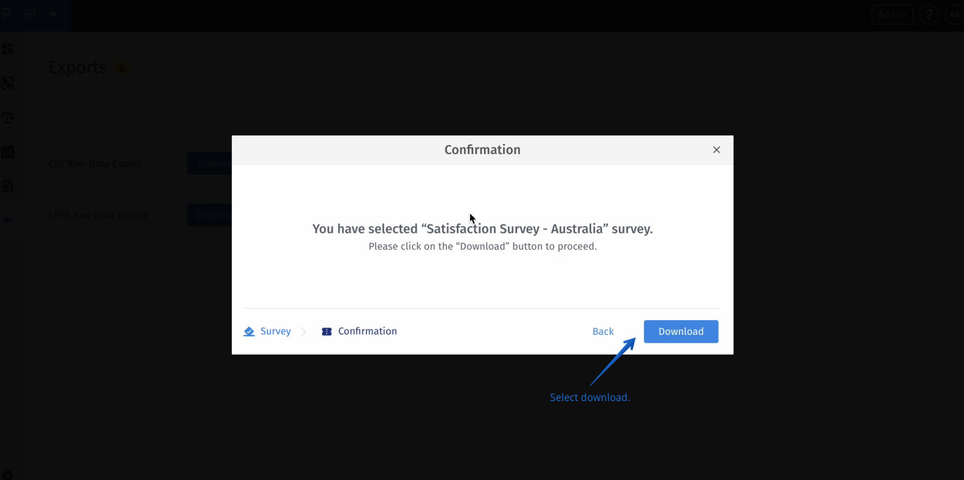
Task: Click the KP profile avatar
Action: pyautogui.click(x=955, y=13)
